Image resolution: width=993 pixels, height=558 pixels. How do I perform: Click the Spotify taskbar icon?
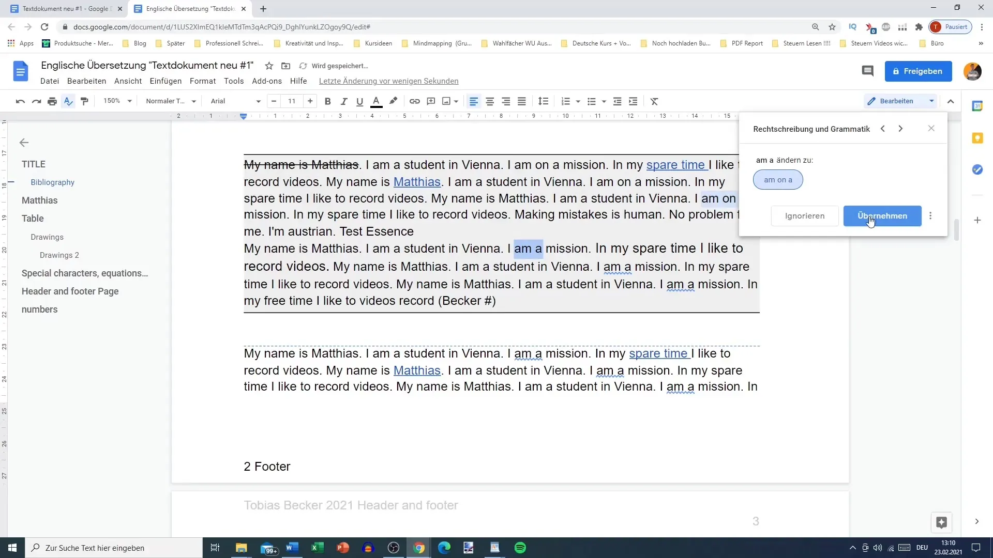click(x=521, y=548)
